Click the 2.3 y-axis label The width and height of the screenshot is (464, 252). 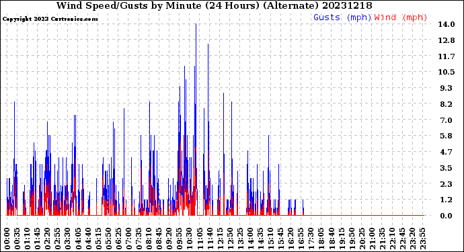[447, 184]
